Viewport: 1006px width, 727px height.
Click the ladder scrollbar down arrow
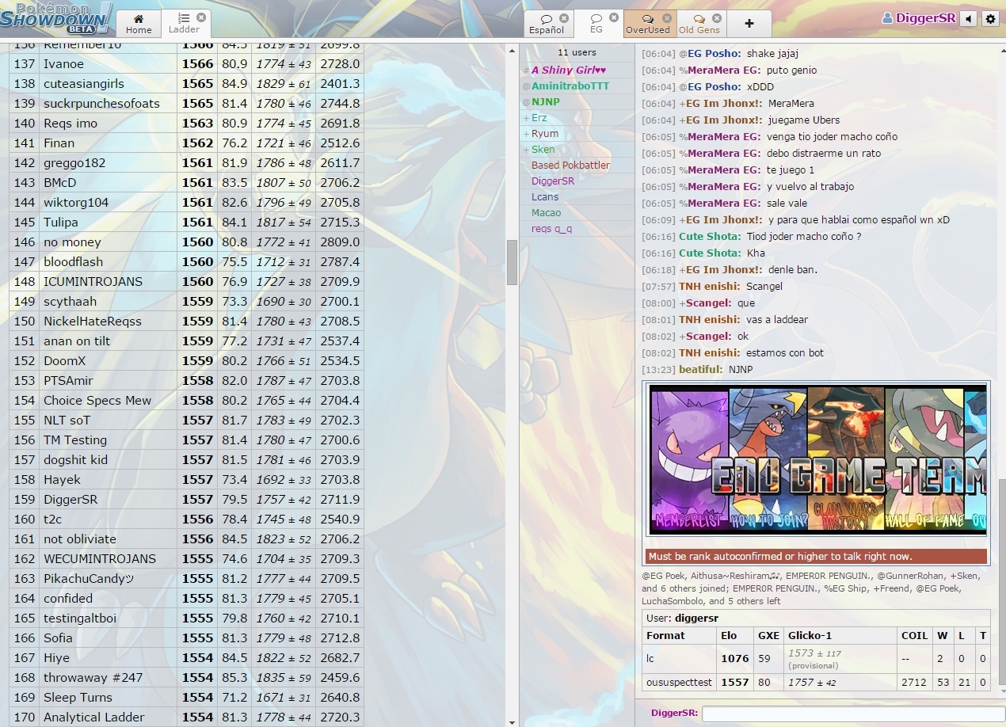point(512,721)
